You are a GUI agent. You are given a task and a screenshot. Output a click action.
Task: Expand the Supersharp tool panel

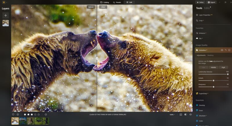click(203, 94)
